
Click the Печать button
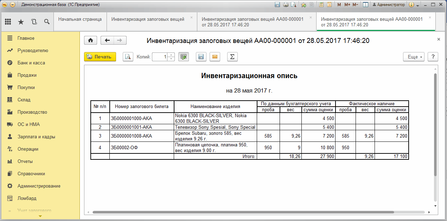[x=100, y=57]
